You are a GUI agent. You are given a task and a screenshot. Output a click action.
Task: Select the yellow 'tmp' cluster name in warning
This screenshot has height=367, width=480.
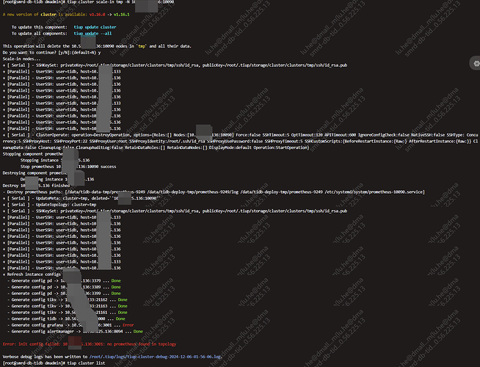tap(142, 46)
